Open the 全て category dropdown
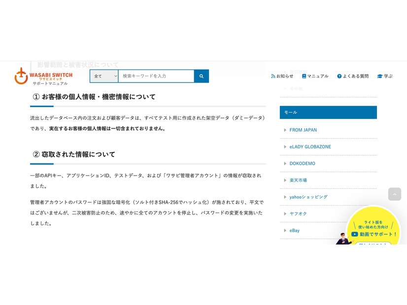The height and width of the screenshot is (305, 407). [104, 76]
